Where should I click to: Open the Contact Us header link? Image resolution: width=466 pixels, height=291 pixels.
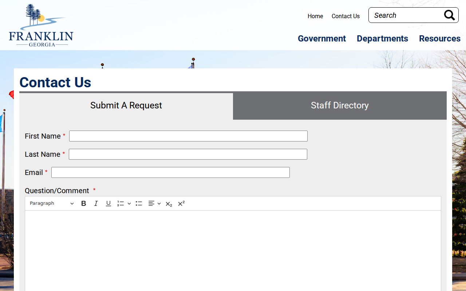tap(345, 16)
